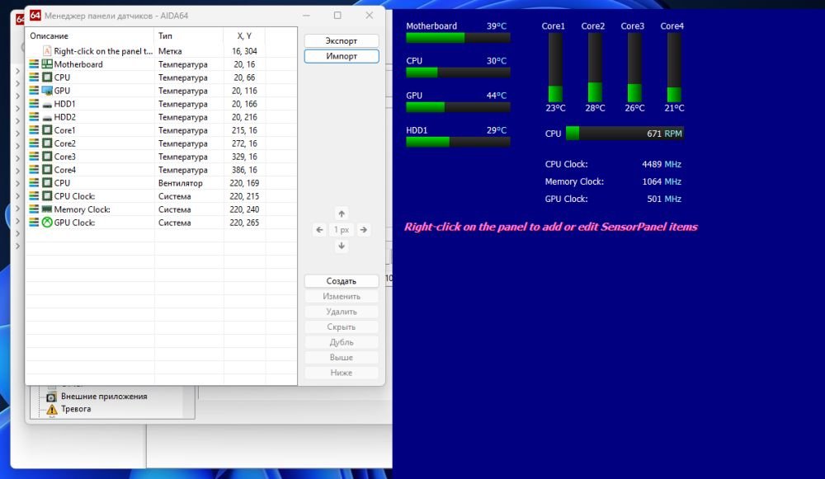
Task: Click the Motherboard icon in sensor list
Action: point(47,64)
